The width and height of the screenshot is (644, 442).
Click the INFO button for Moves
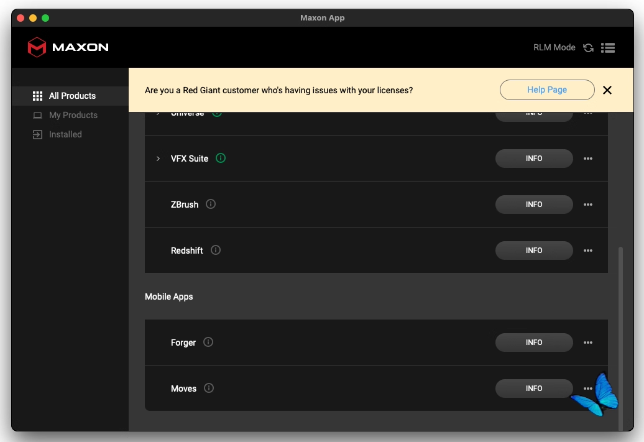coord(534,389)
